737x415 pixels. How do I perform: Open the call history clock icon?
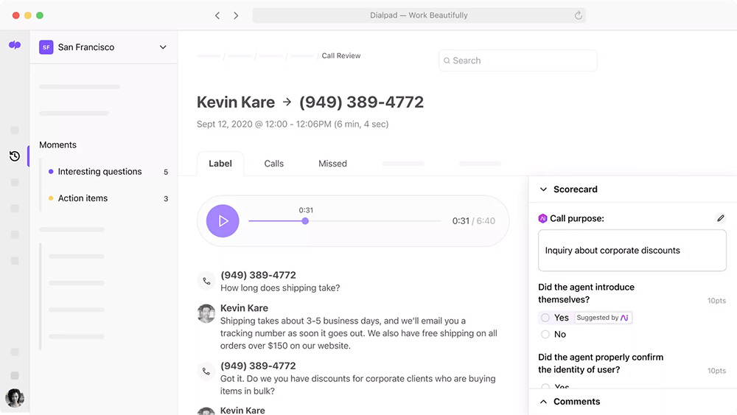(x=15, y=156)
